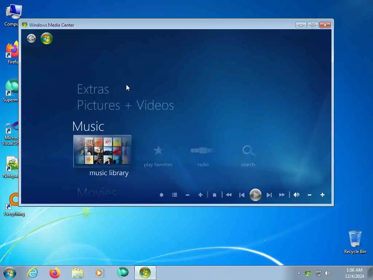This screenshot has width=373, height=280.
Task: Show hidden tray icons arrow
Action: click(299, 273)
